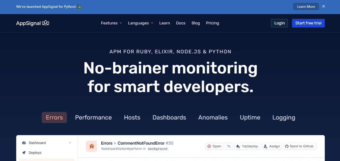Open the Learn page
The width and height of the screenshot is (340, 161).
(165, 23)
